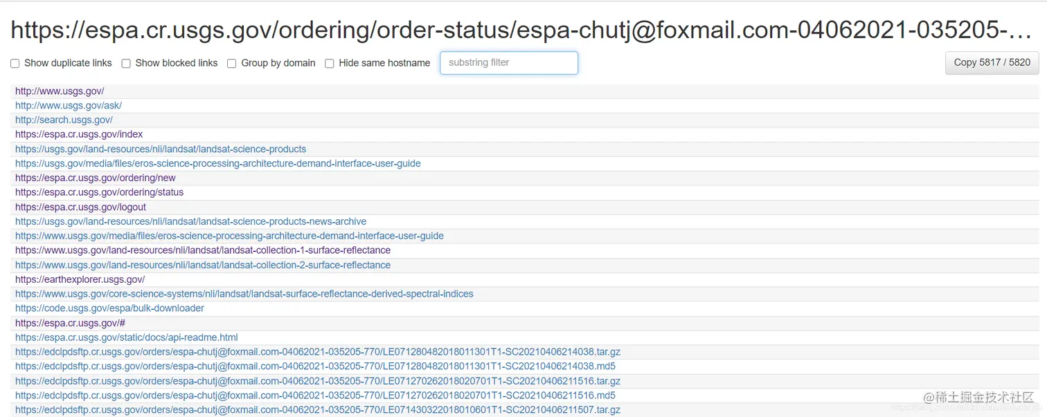Visit the http://search.usgs.gov/ link
This screenshot has height=417, width=1047.
coord(64,120)
